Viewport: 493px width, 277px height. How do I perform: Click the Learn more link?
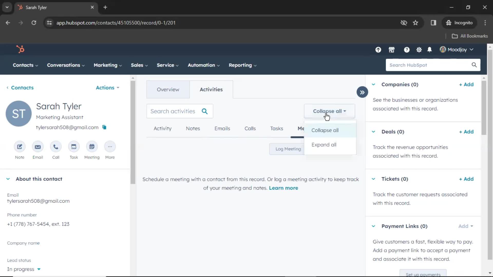283,188
